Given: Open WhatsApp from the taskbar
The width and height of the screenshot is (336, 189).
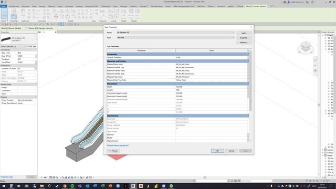Looking at the screenshot, I should pos(171,186).
